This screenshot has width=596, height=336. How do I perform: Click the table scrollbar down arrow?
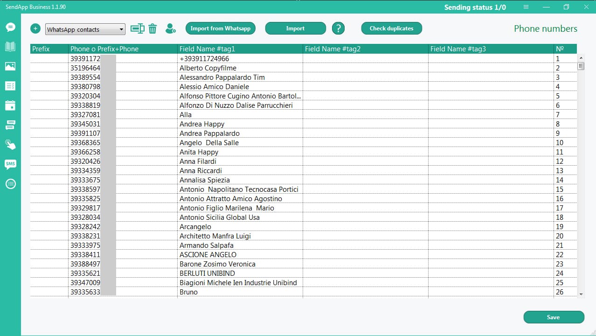coord(581,294)
